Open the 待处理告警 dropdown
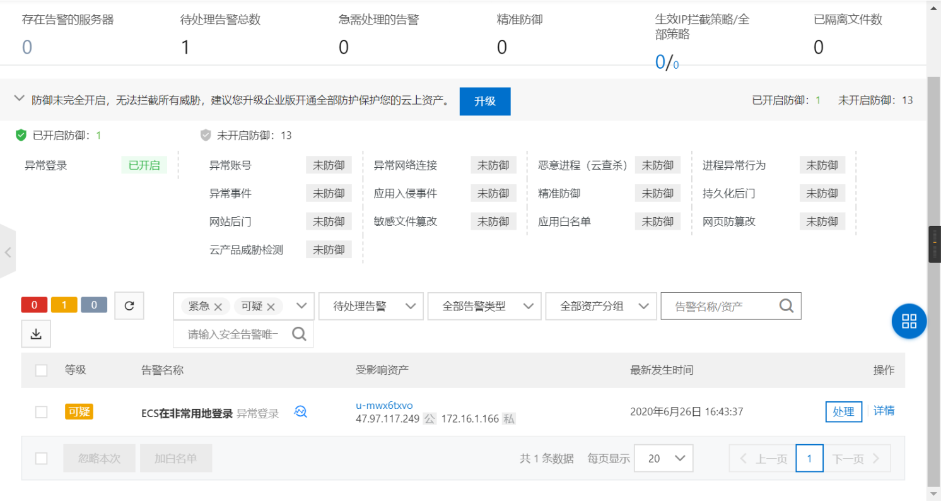 [x=371, y=305]
